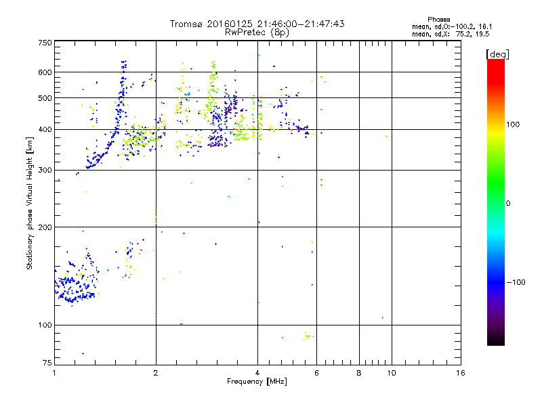Click the 'Frequency [MHz]' axis label

coord(257,382)
